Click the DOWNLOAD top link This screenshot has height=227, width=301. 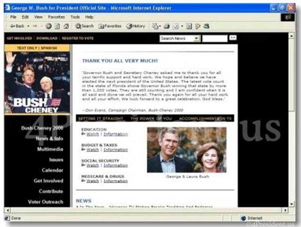coord(47,38)
